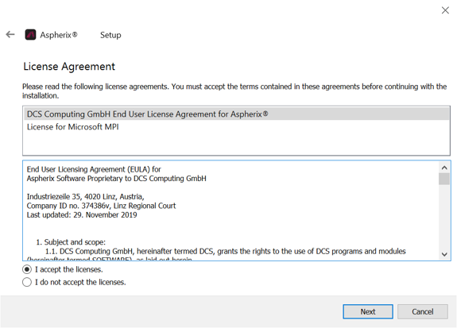The image size is (457, 328).
Task: Proceed with the Next button
Action: point(368,311)
